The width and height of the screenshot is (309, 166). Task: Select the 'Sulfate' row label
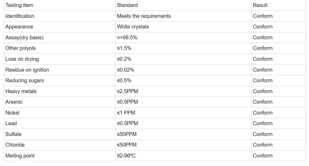(x=13, y=134)
